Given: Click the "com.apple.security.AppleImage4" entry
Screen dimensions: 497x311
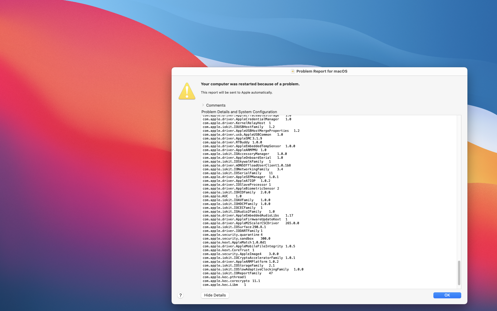Looking at the screenshot, I should (x=241, y=254).
